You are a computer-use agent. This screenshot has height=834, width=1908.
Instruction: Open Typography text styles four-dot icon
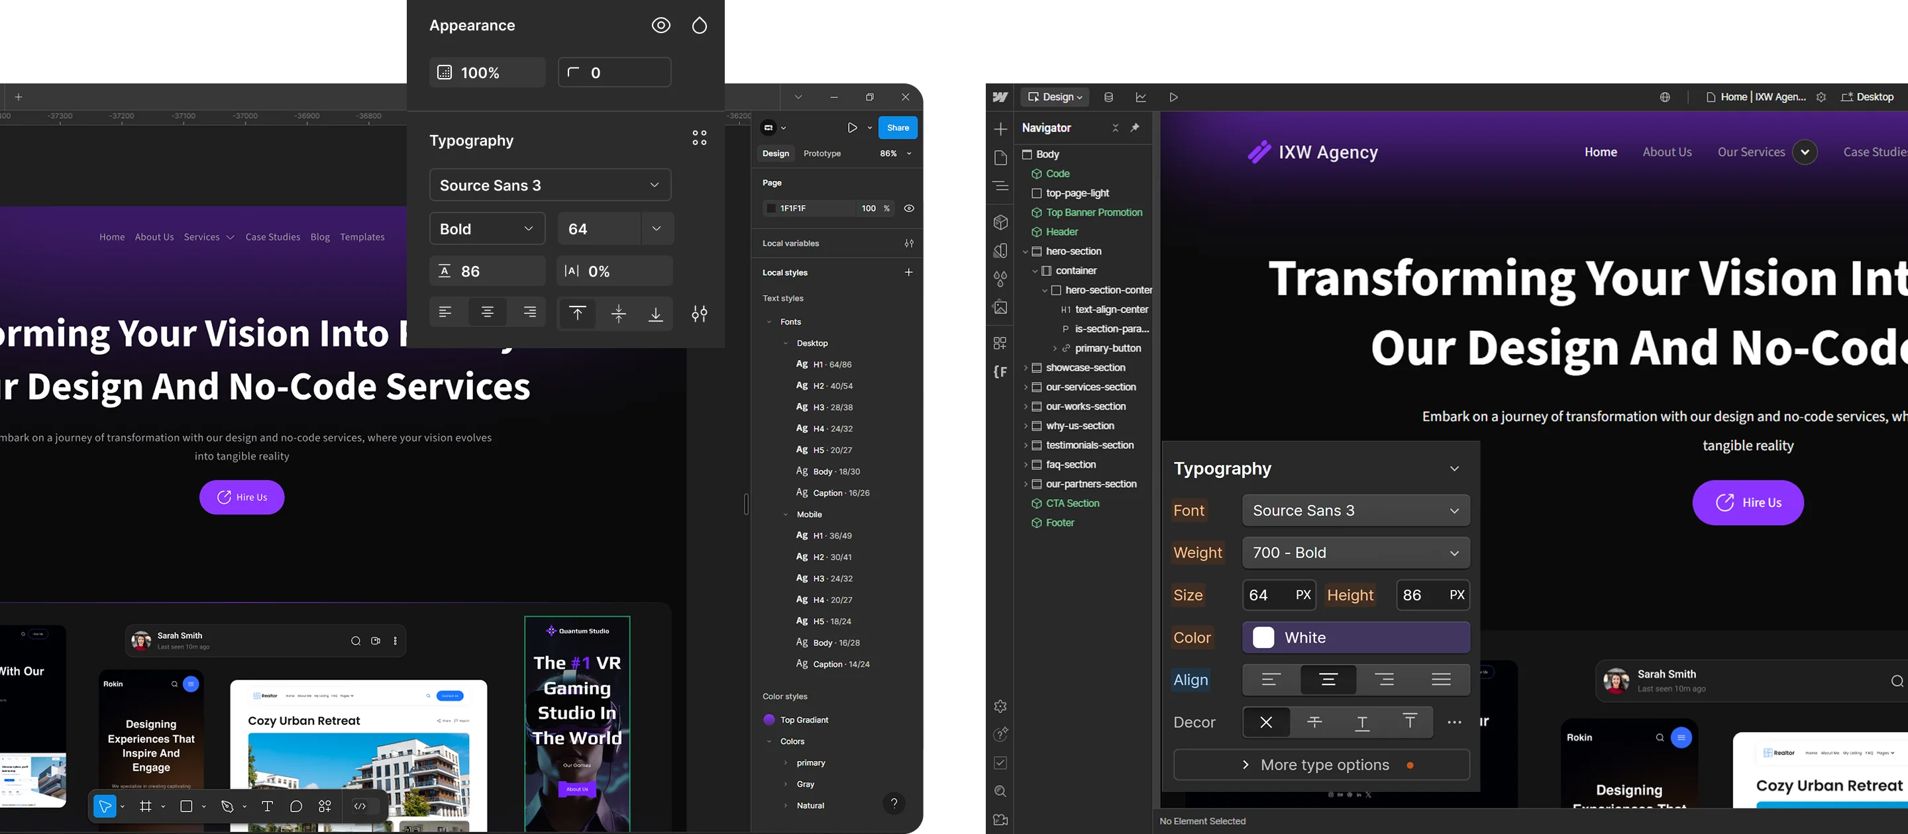(699, 138)
